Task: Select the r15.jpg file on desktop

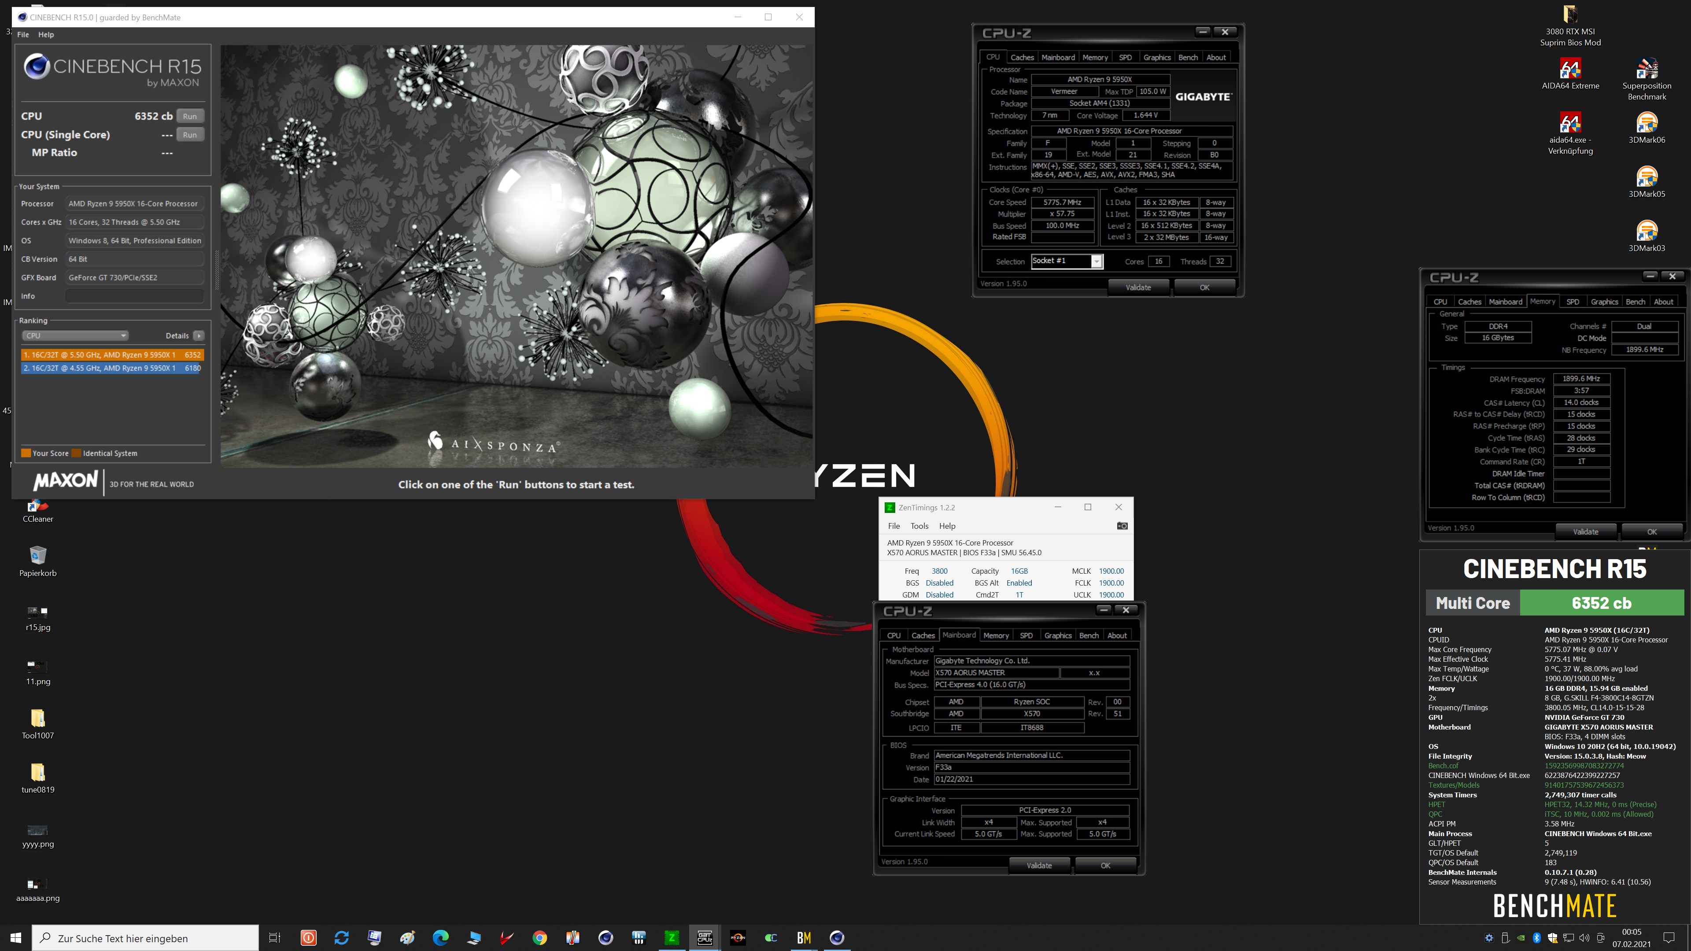Action: point(38,618)
